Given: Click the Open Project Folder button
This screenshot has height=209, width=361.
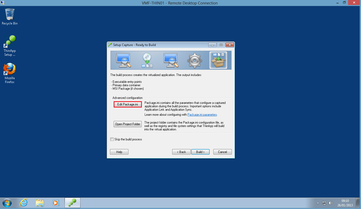Looking at the screenshot, I should tap(128, 124).
